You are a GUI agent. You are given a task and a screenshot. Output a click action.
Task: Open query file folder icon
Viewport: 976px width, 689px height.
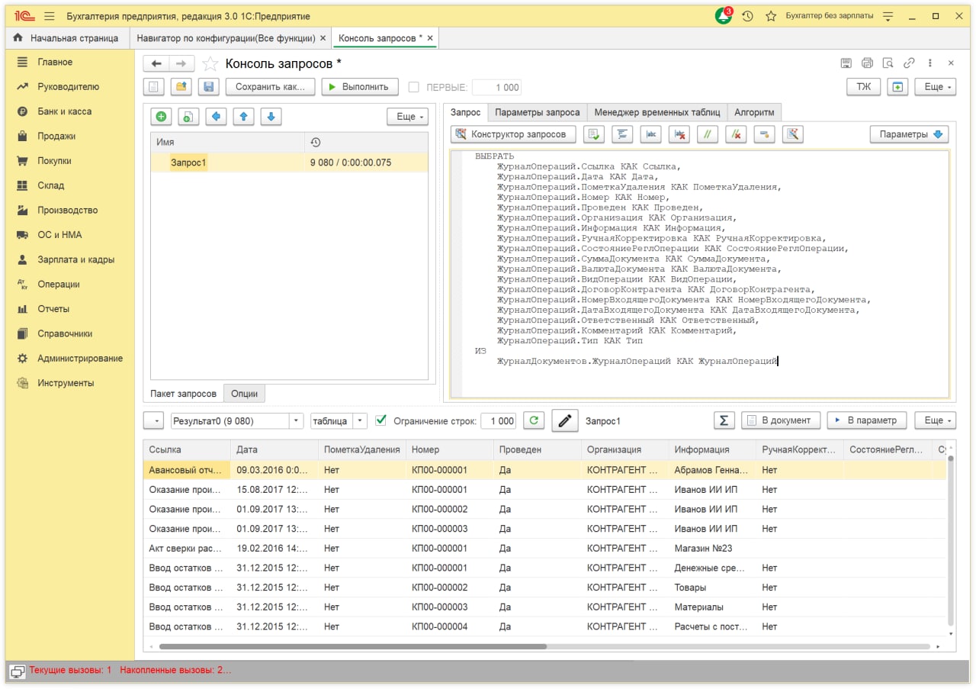click(181, 87)
